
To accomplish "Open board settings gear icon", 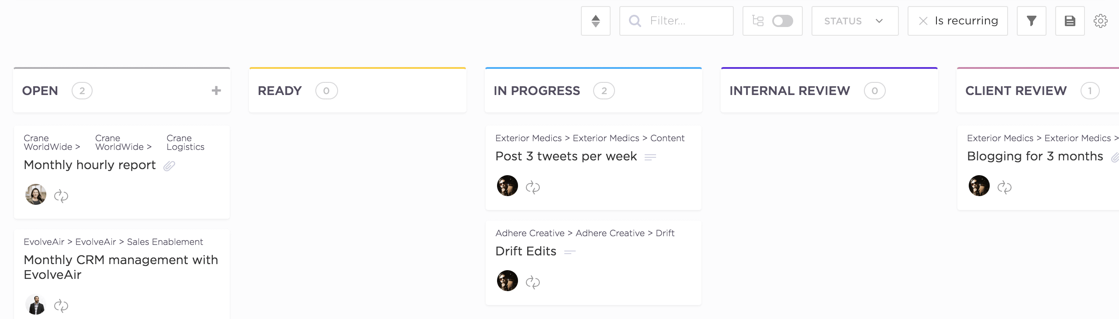I will click(1100, 21).
